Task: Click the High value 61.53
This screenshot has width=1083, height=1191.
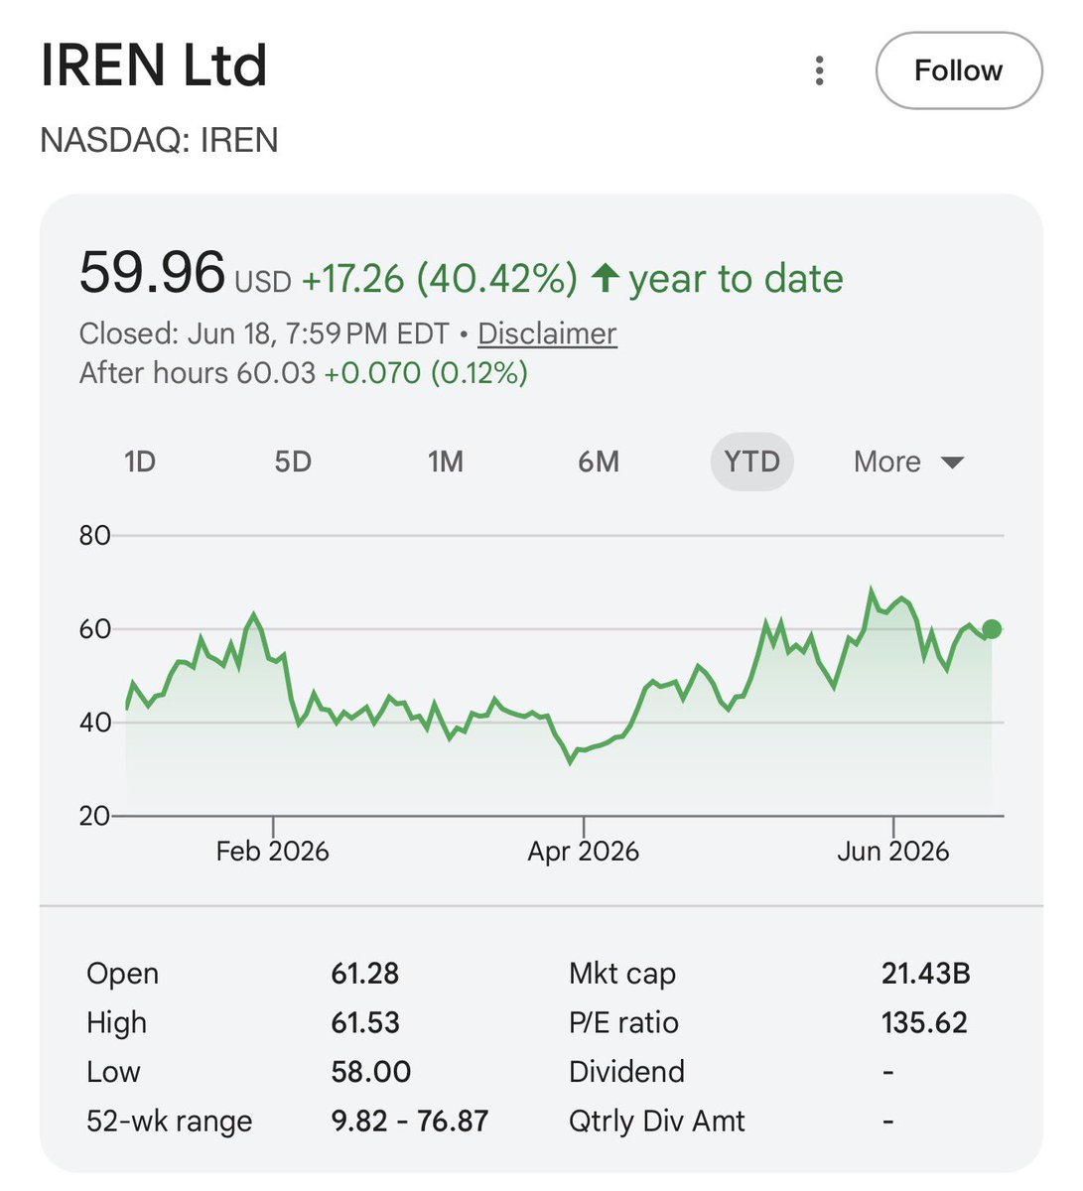Action: click(365, 1022)
